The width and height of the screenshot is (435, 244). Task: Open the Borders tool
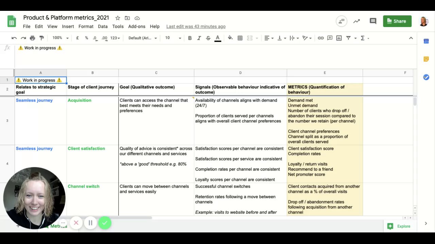pos(240,38)
